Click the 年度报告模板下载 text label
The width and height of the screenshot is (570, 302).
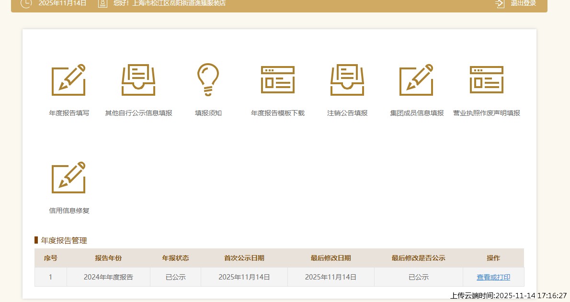(x=278, y=113)
